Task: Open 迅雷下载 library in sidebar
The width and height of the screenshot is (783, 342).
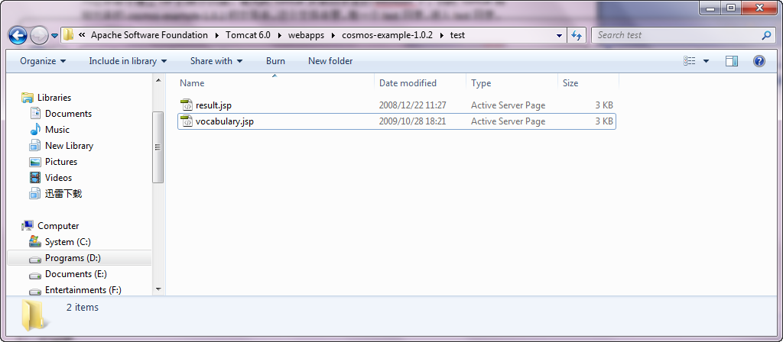Action: click(63, 193)
